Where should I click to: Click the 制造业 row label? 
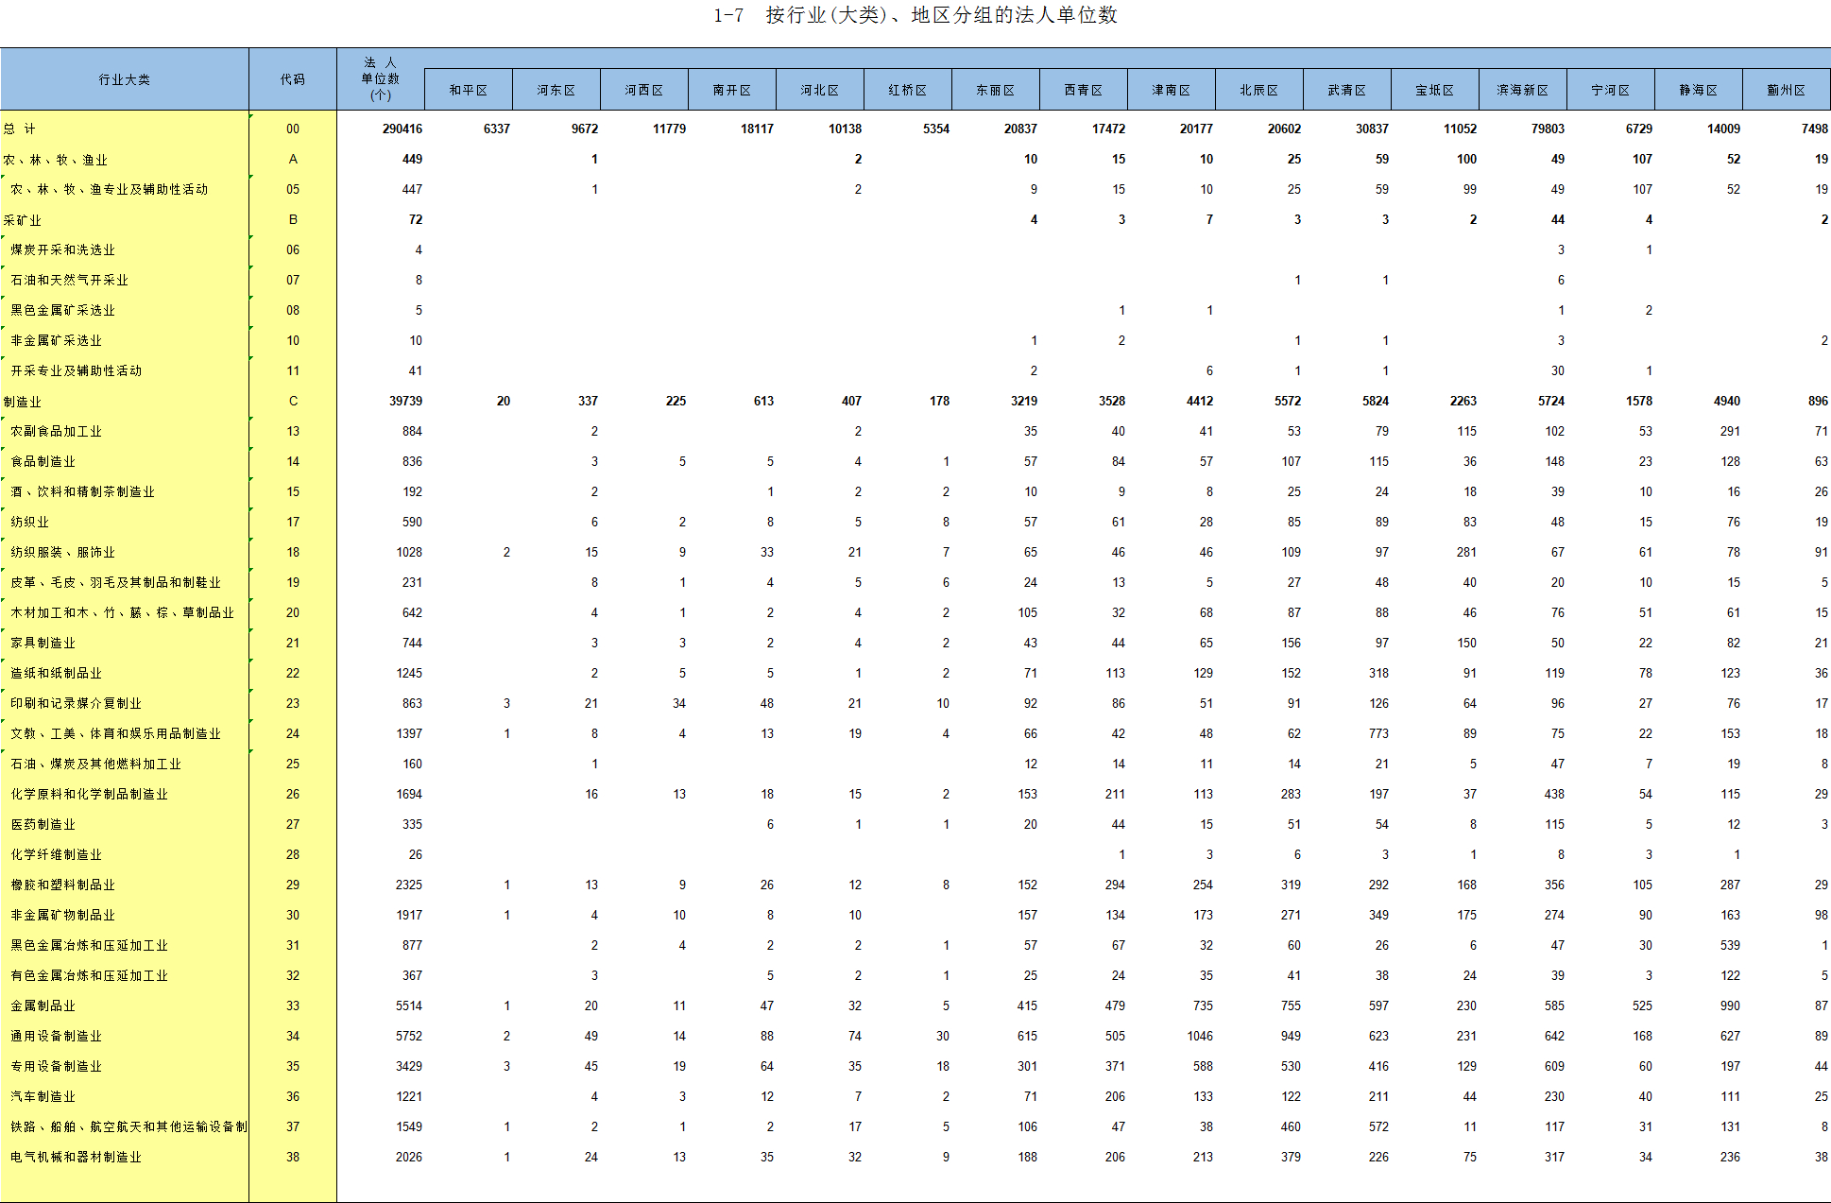(23, 402)
